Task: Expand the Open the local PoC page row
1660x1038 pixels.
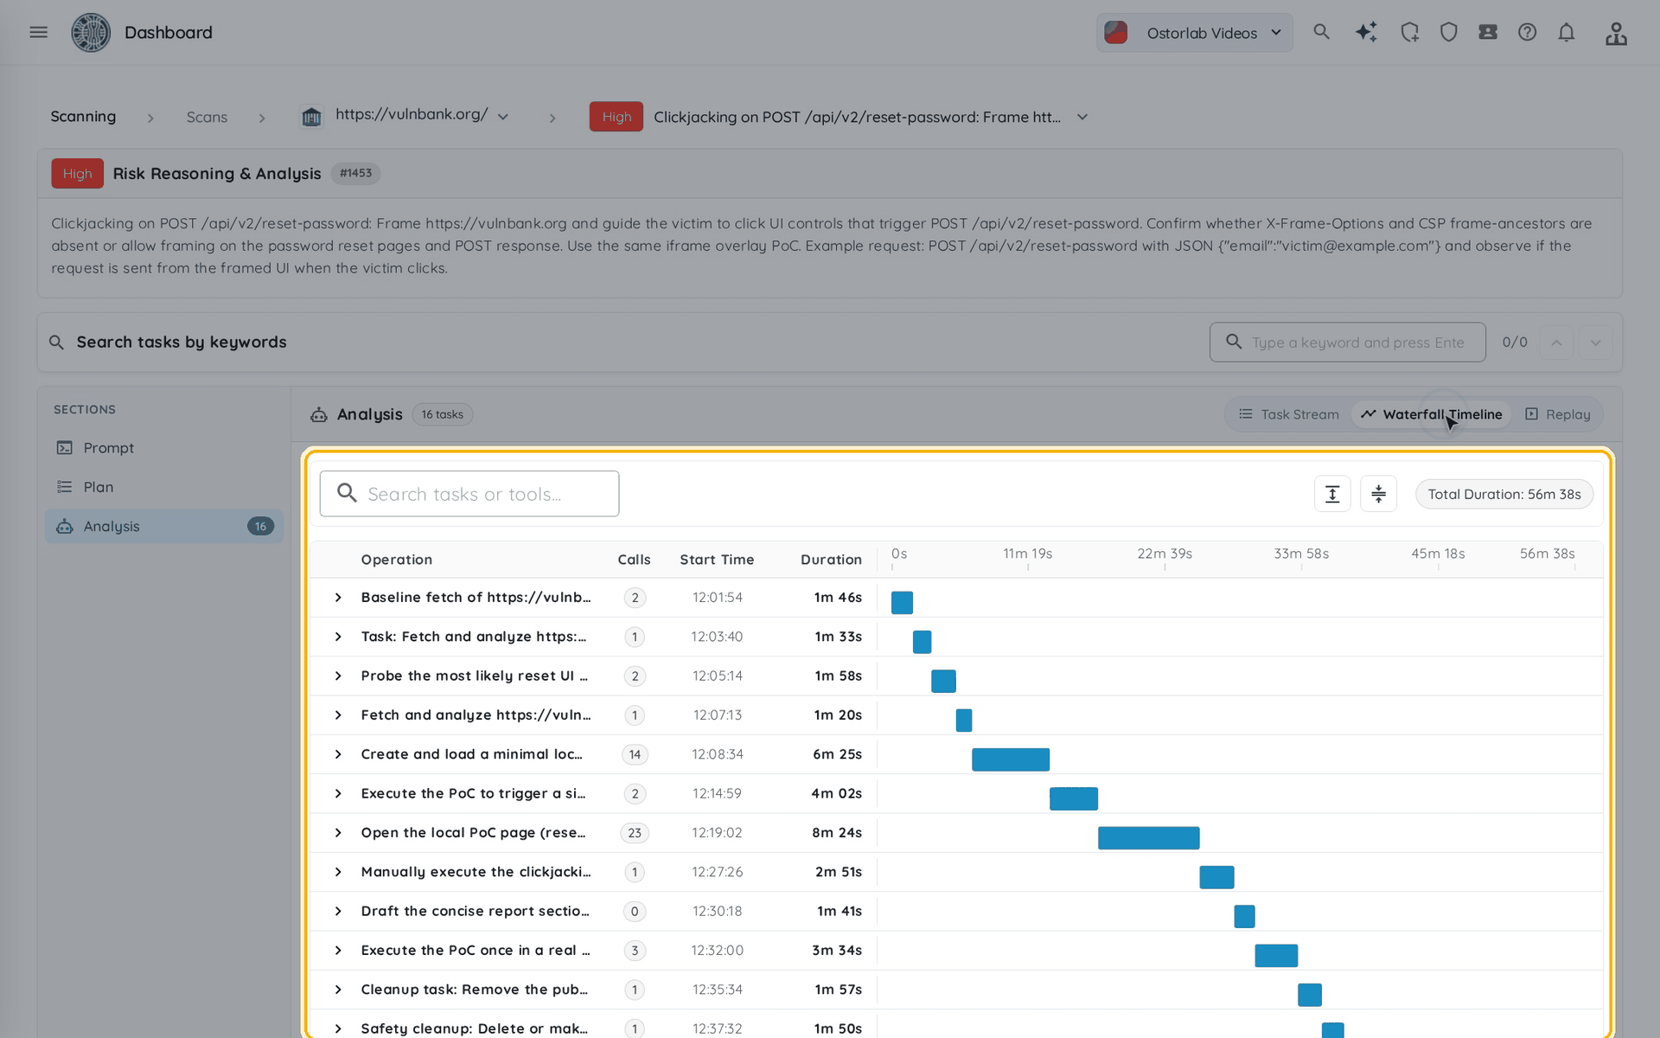Action: 338,833
